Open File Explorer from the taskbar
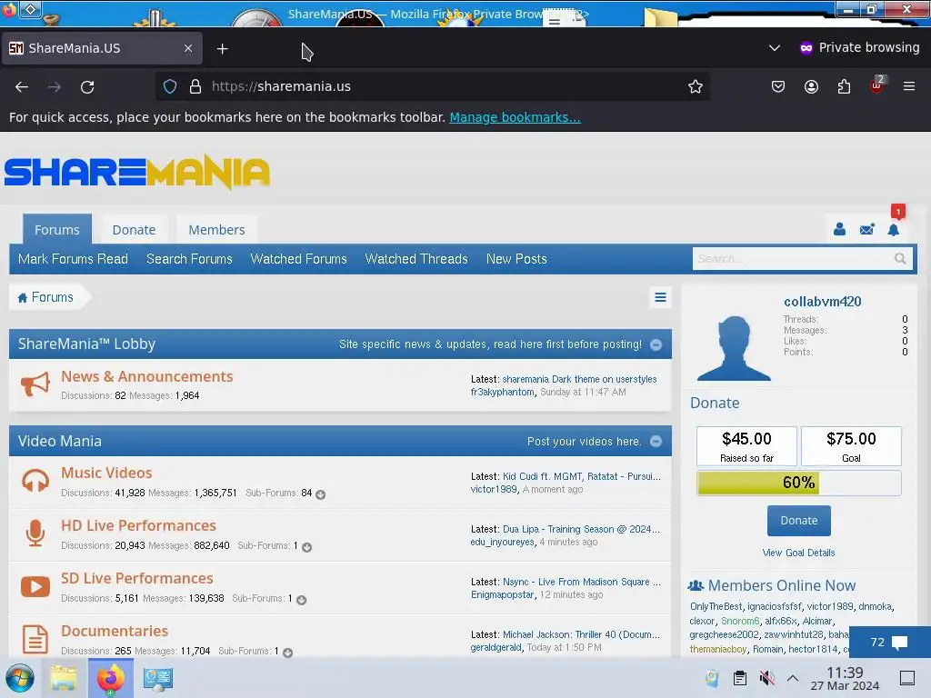Image resolution: width=931 pixels, height=698 pixels. 64,678
